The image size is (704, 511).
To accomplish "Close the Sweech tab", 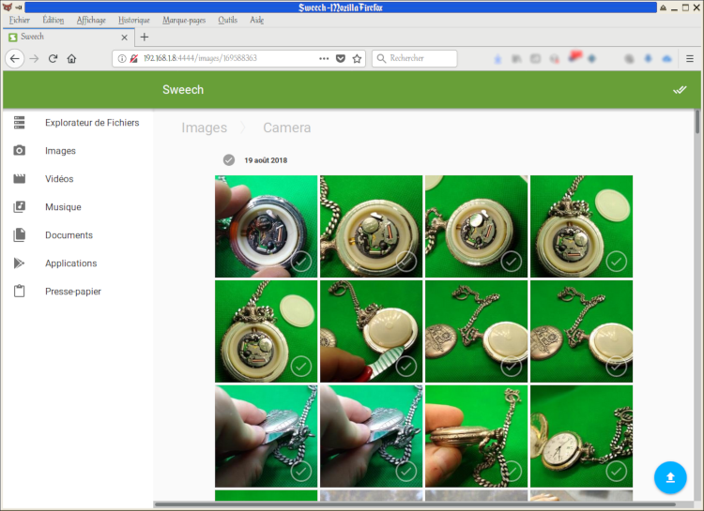I will pyautogui.click(x=124, y=38).
